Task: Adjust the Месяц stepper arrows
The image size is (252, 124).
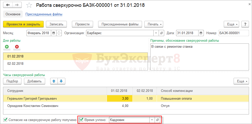Action: [59, 33]
